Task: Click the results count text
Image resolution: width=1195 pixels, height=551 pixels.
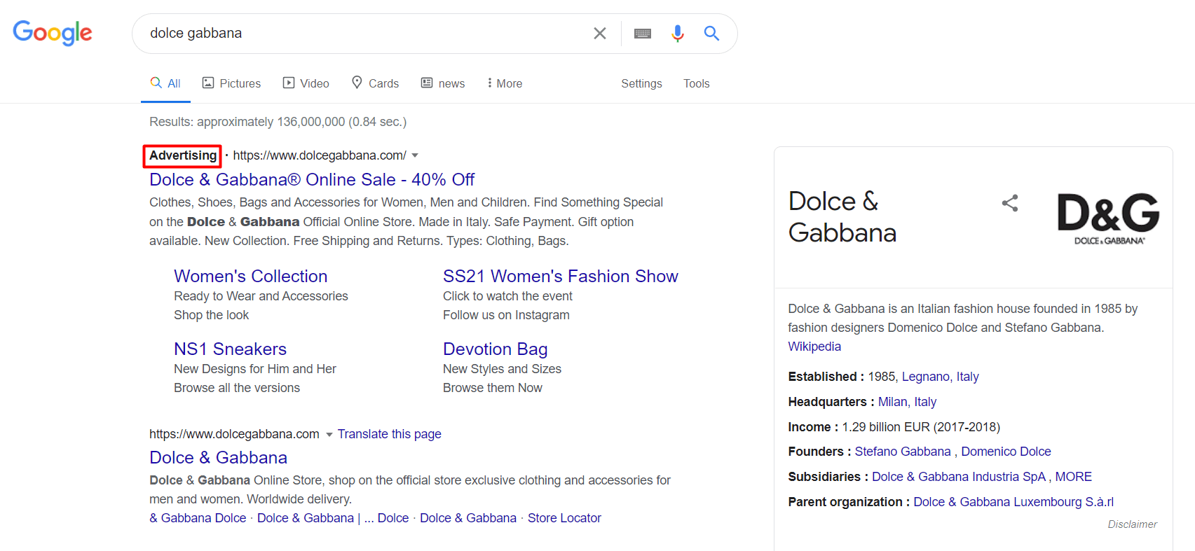Action: click(x=278, y=122)
